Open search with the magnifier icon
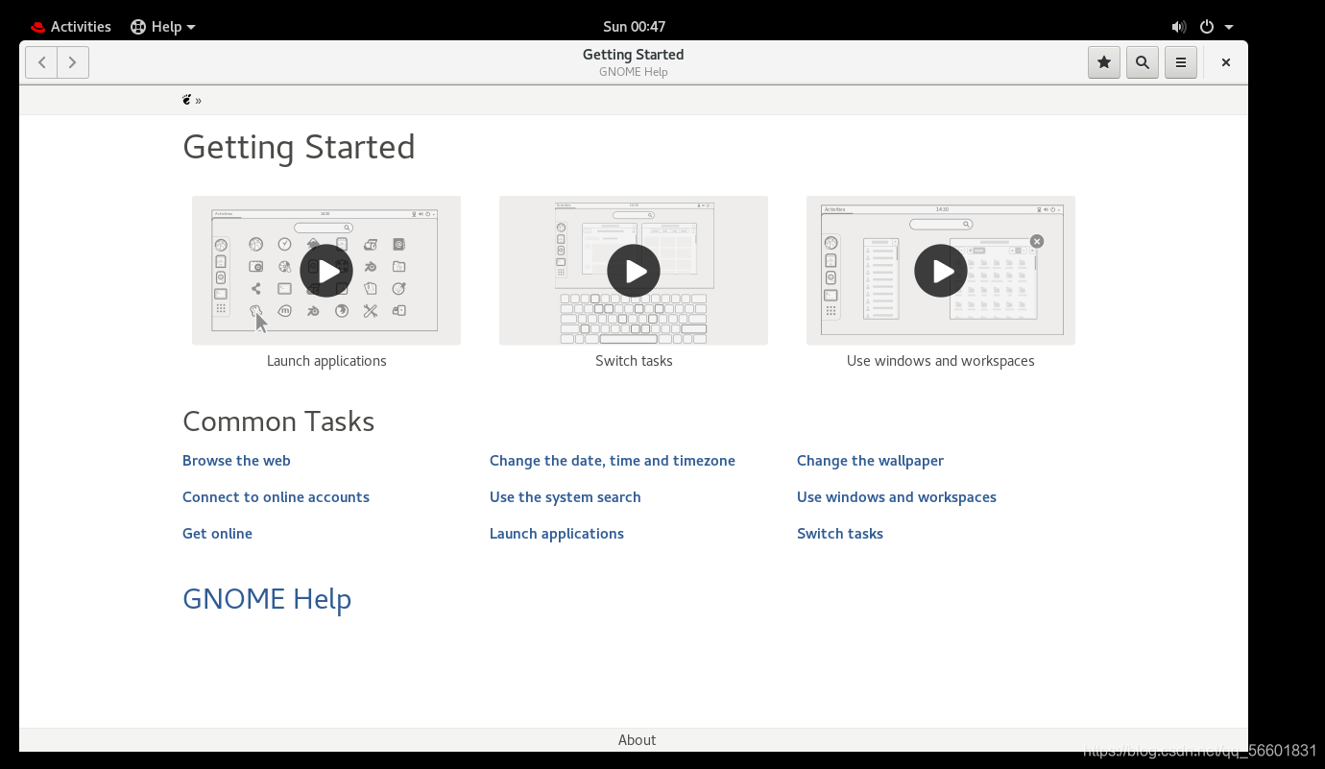The height and width of the screenshot is (769, 1325). click(1143, 62)
